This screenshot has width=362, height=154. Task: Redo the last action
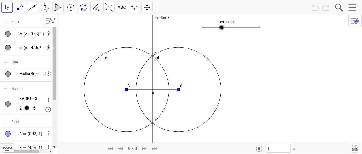point(326,8)
